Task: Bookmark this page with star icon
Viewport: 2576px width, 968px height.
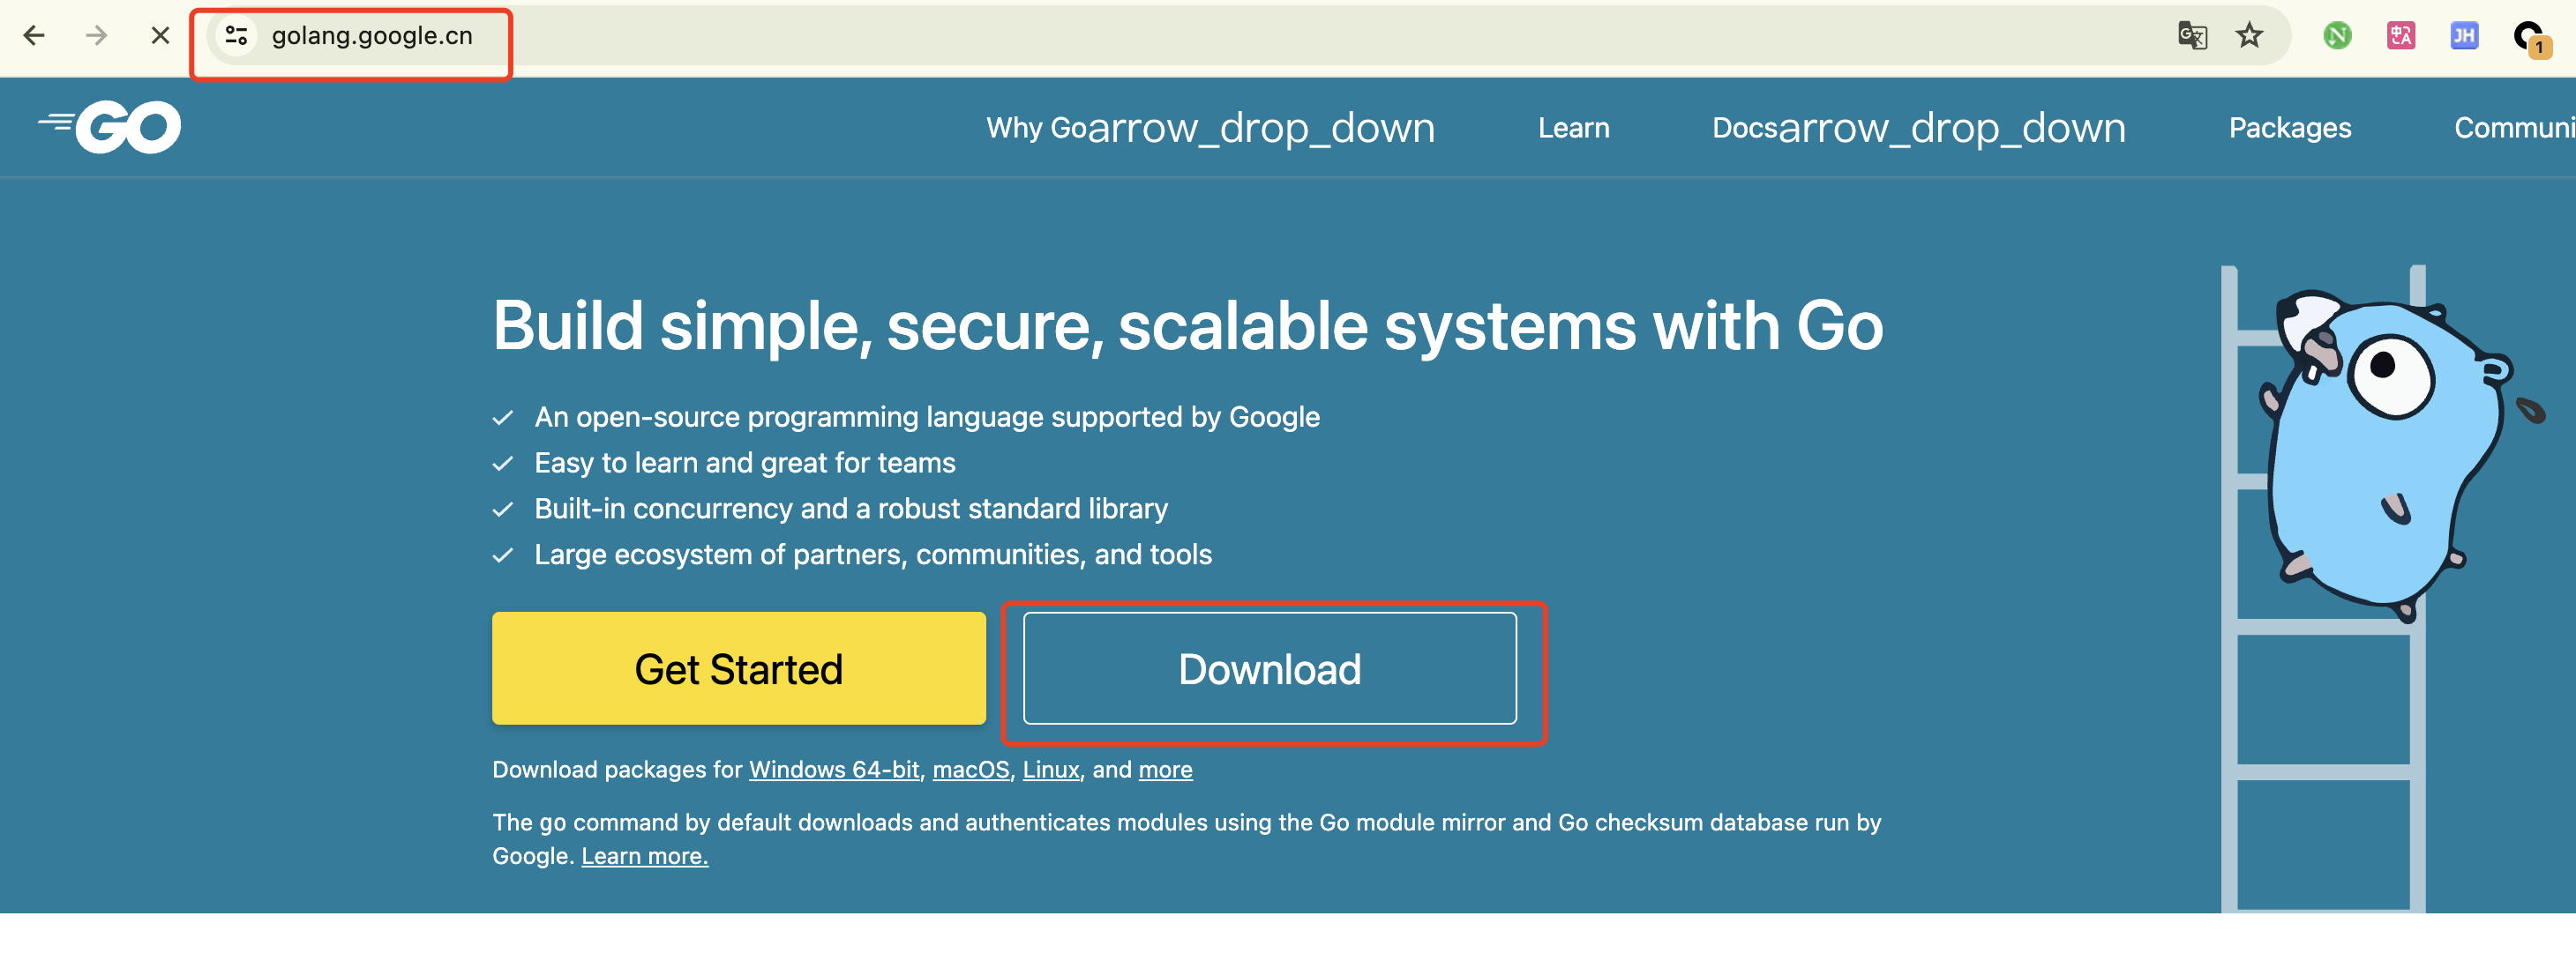Action: (2249, 36)
